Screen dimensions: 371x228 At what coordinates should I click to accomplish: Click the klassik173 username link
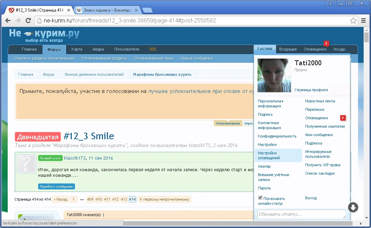coord(75,158)
